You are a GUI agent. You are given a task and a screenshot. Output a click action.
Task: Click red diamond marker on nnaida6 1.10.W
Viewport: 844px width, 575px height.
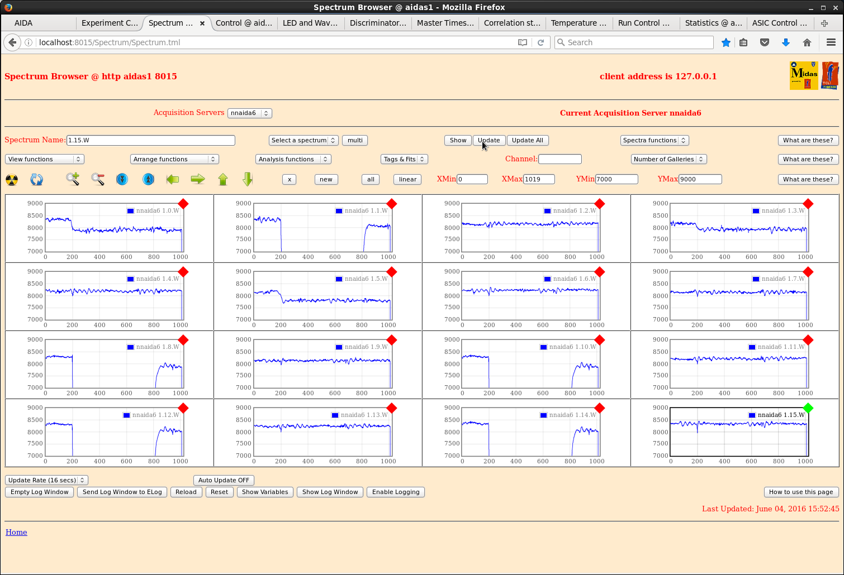[600, 340]
